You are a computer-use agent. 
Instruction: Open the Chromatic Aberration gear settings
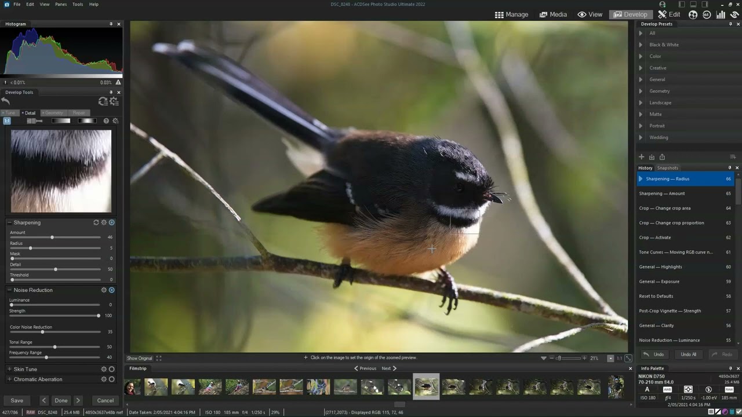(x=104, y=379)
